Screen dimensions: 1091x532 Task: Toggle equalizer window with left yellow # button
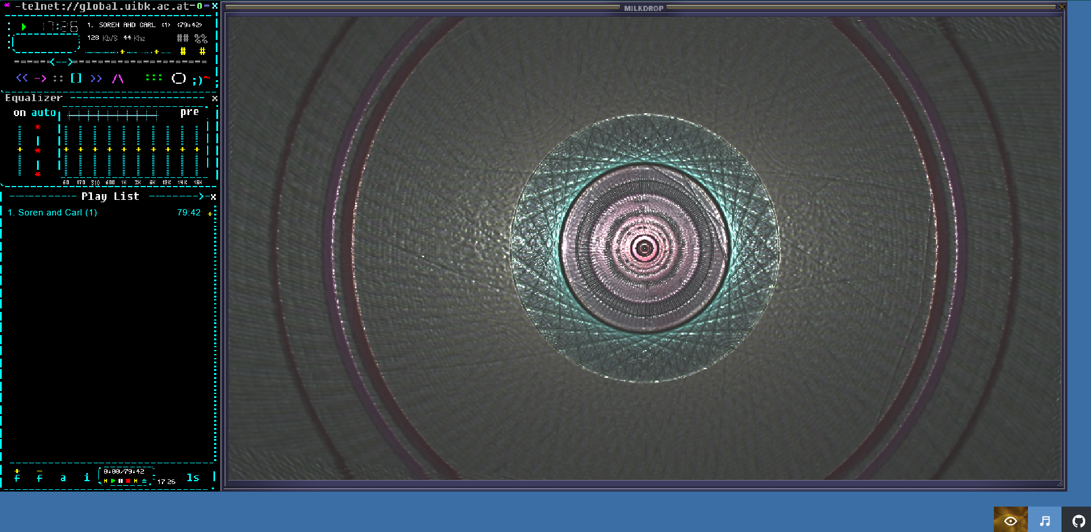point(183,51)
